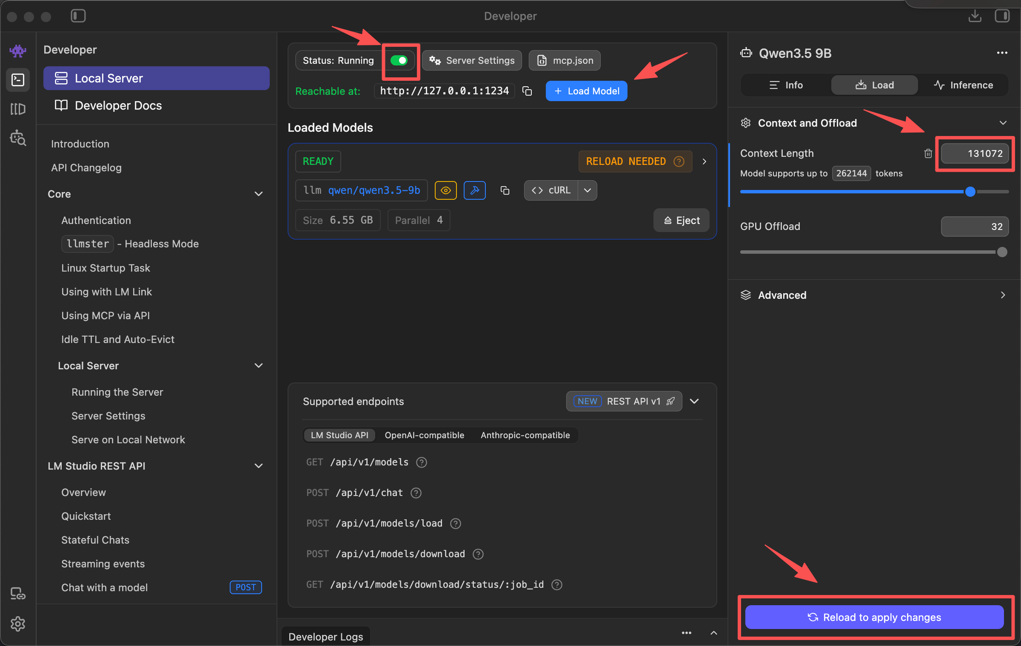1021x646 pixels.
Task: Collapse the Supported endpoints panel
Action: 694,401
